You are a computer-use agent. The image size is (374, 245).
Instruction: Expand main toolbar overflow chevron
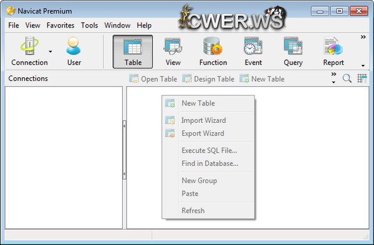pyautogui.click(x=363, y=37)
